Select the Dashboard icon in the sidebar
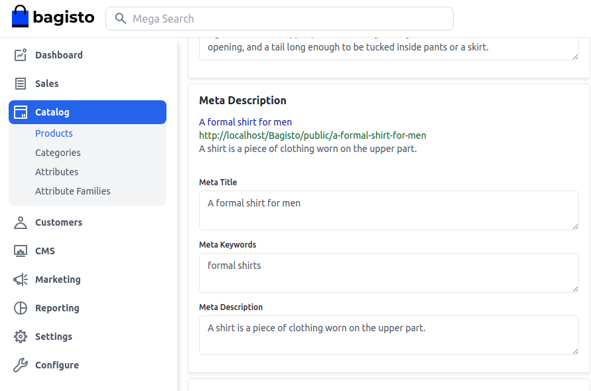The width and height of the screenshot is (591, 391). (x=20, y=55)
